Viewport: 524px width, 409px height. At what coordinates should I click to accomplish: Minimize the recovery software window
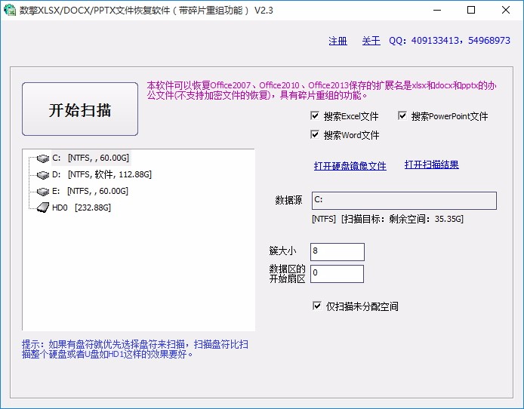pos(437,10)
